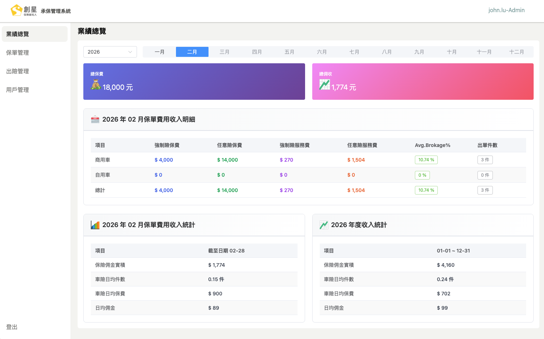
Task: Click the john.lu-Admin account name
Action: (x=506, y=10)
